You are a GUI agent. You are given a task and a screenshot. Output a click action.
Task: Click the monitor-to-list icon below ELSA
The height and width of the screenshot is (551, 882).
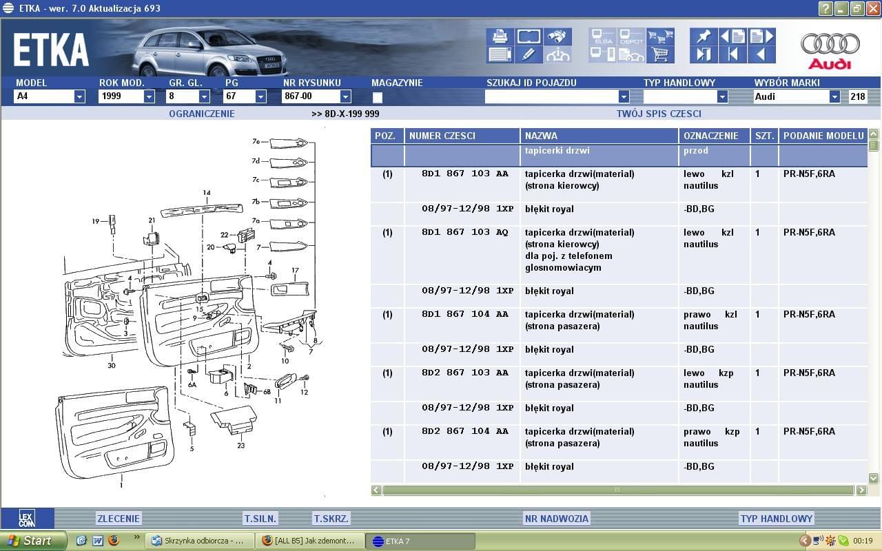tap(603, 54)
